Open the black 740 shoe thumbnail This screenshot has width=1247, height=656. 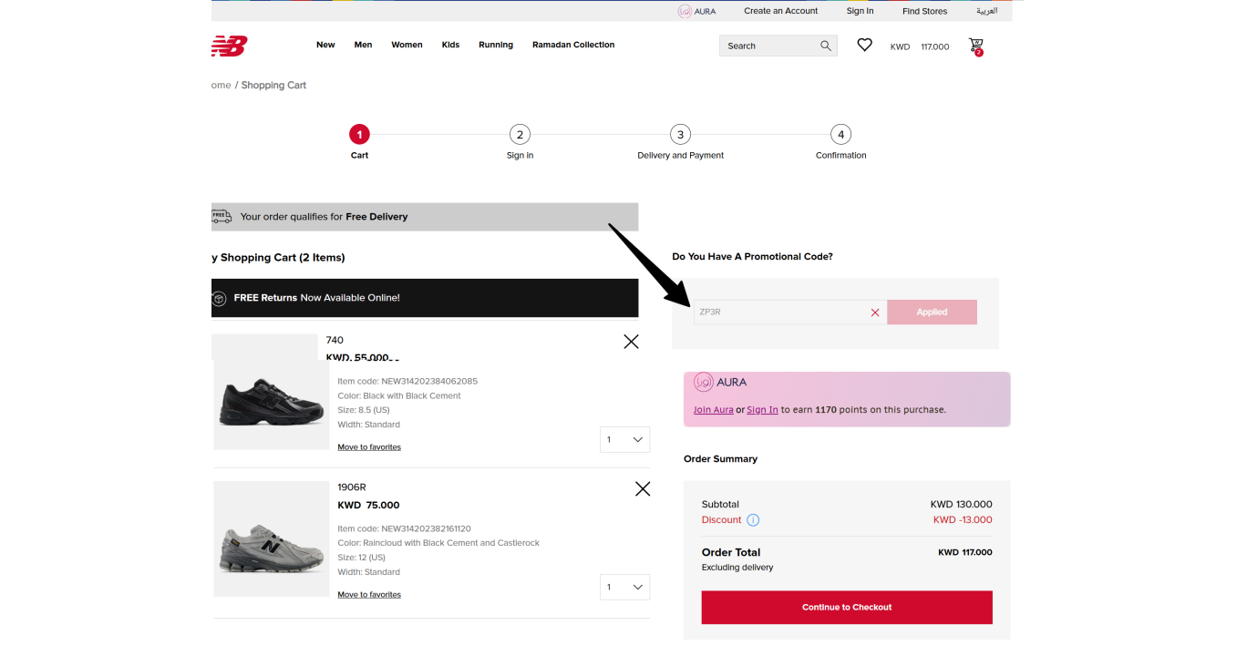[272, 405]
